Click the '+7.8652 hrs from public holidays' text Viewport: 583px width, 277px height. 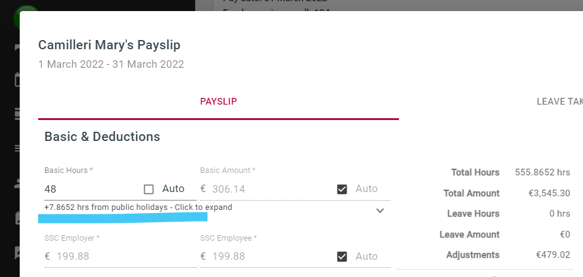click(138, 207)
